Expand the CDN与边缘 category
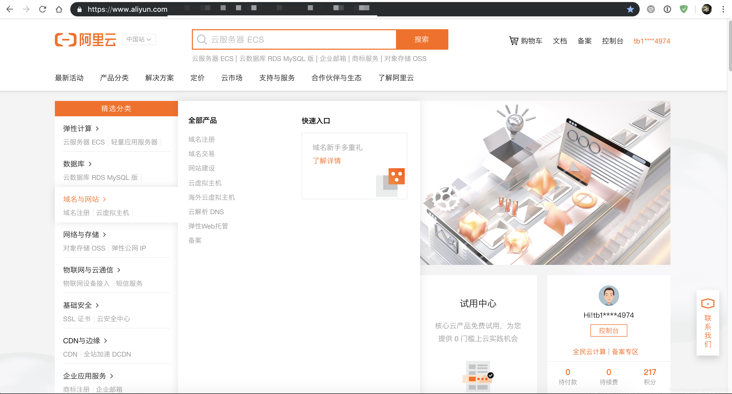Viewport: 732px width, 394px height. 85,341
